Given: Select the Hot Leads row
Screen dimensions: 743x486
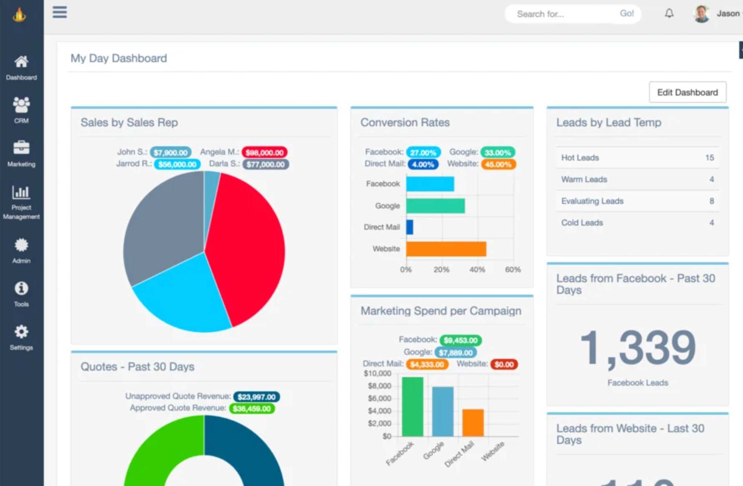Looking at the screenshot, I should (637, 158).
